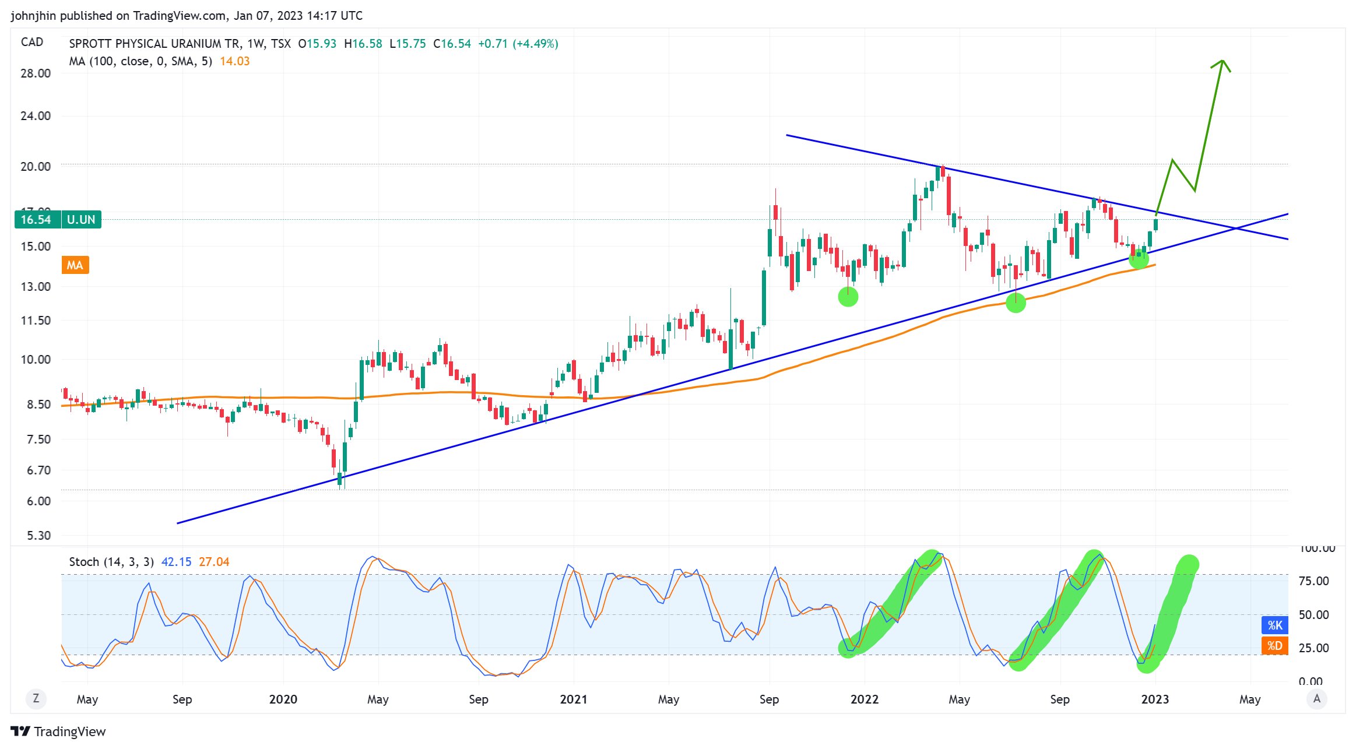Click green circle at latest trendline touch
This screenshot has width=1356, height=749.
[1139, 259]
